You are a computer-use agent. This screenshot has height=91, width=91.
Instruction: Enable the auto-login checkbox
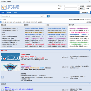coord(78,6)
